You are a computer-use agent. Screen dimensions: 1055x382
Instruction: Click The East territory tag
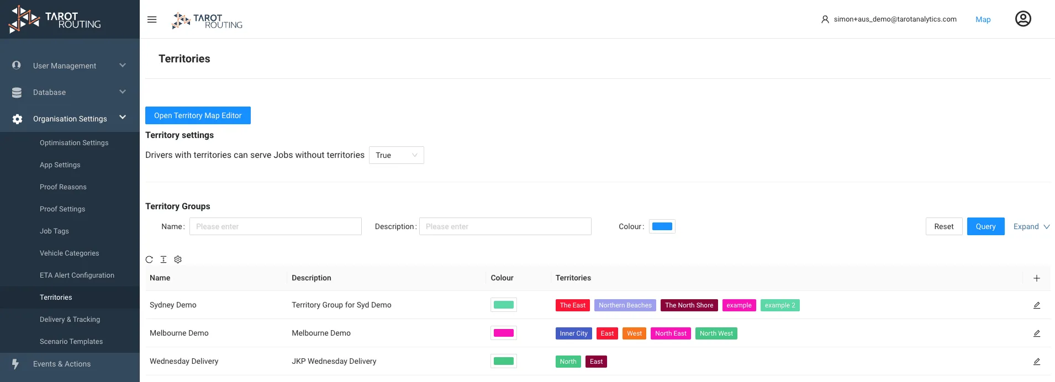point(573,305)
